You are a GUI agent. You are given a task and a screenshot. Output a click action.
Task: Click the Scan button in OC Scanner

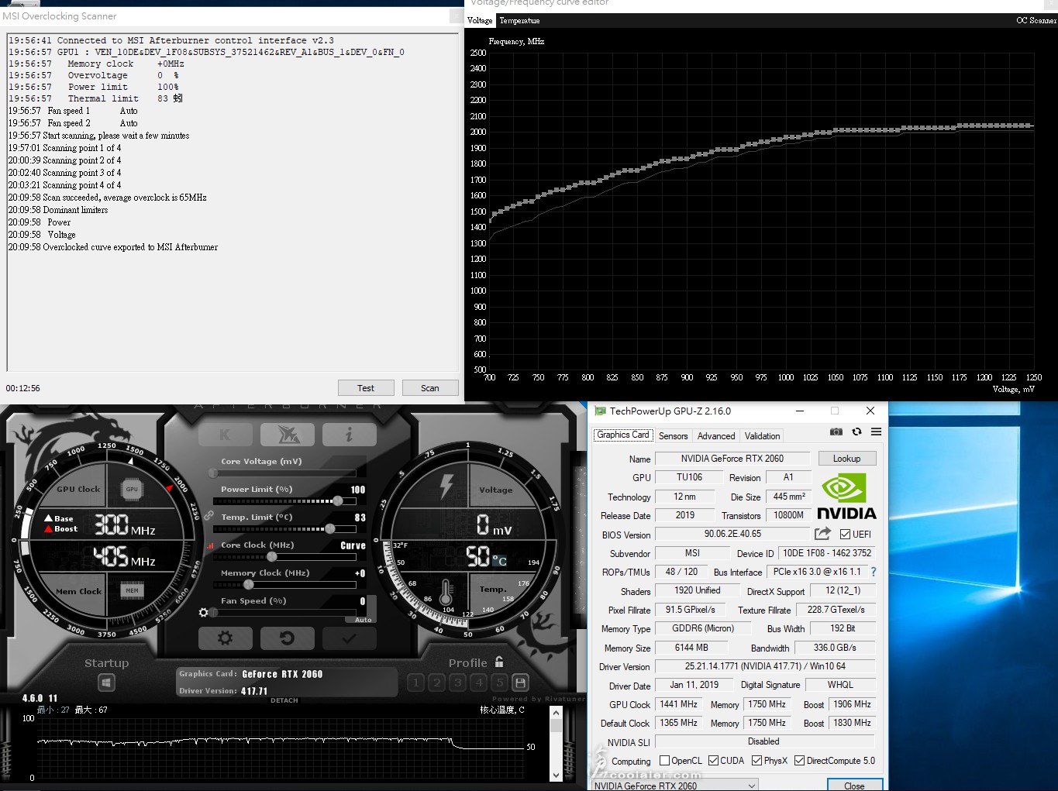tap(430, 388)
